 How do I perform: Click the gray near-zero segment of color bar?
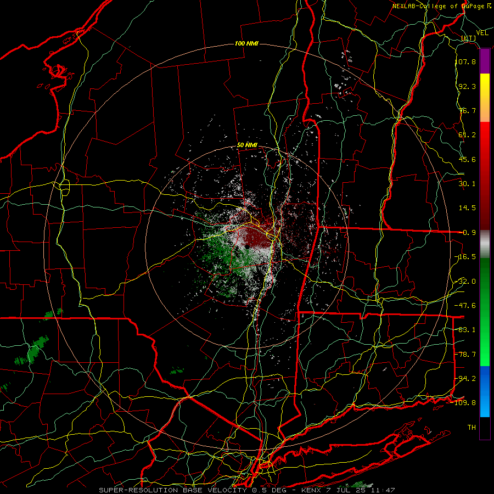485,244
